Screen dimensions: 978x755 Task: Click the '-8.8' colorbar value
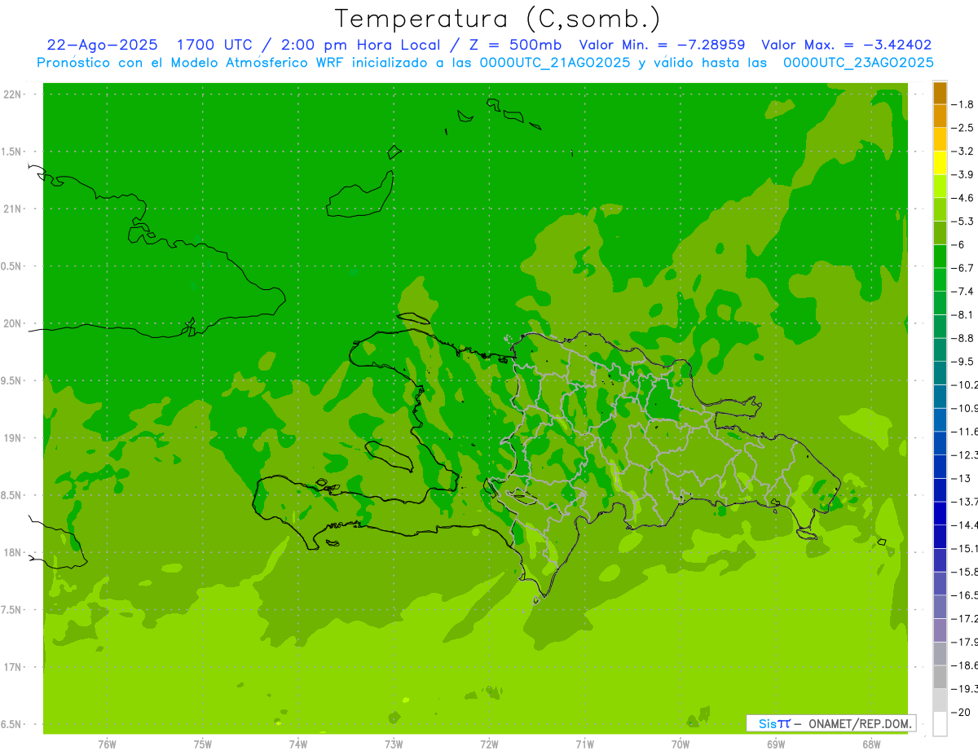tap(963, 338)
